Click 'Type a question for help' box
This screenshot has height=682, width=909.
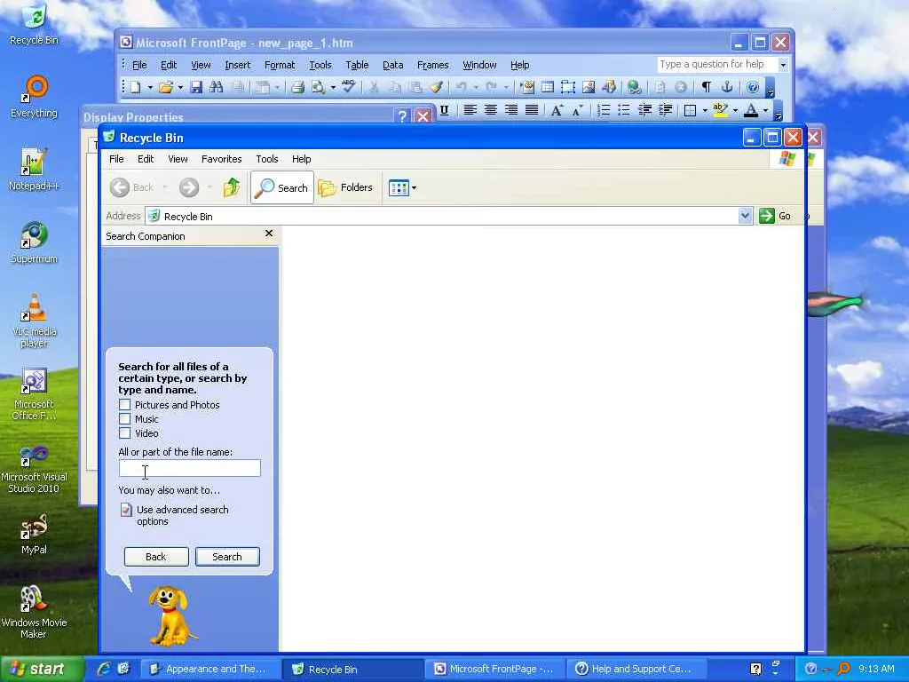[x=717, y=64]
